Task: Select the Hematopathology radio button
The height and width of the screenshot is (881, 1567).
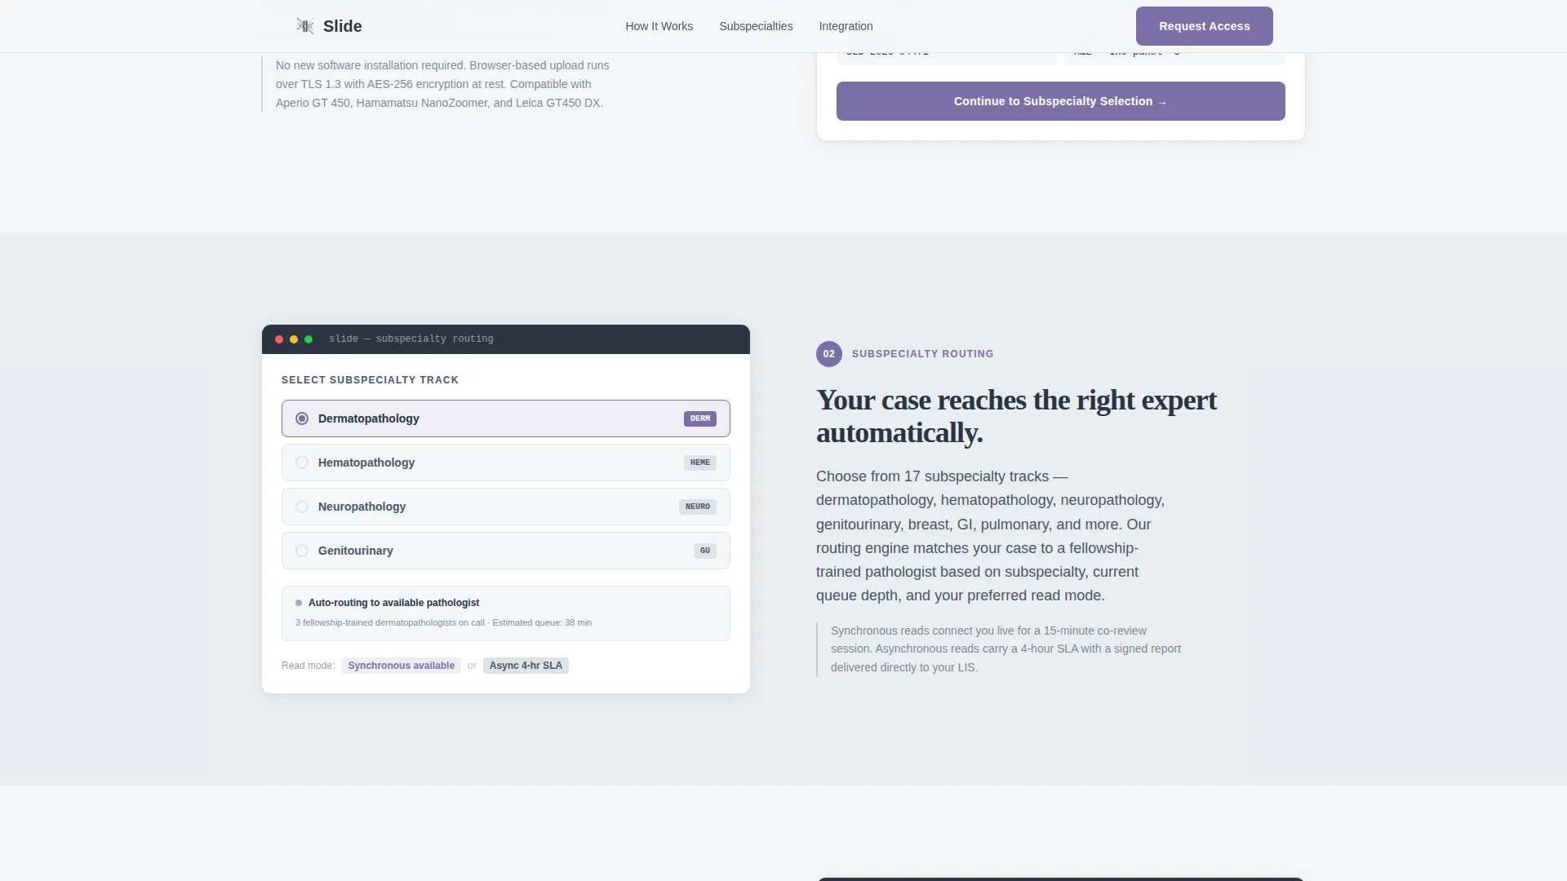Action: click(x=302, y=463)
